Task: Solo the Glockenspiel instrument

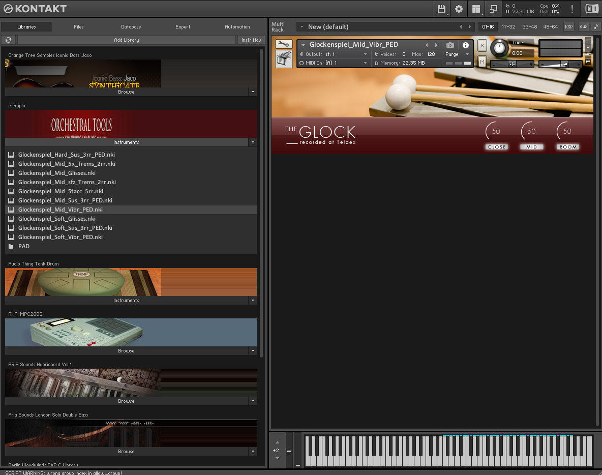Action: point(482,46)
